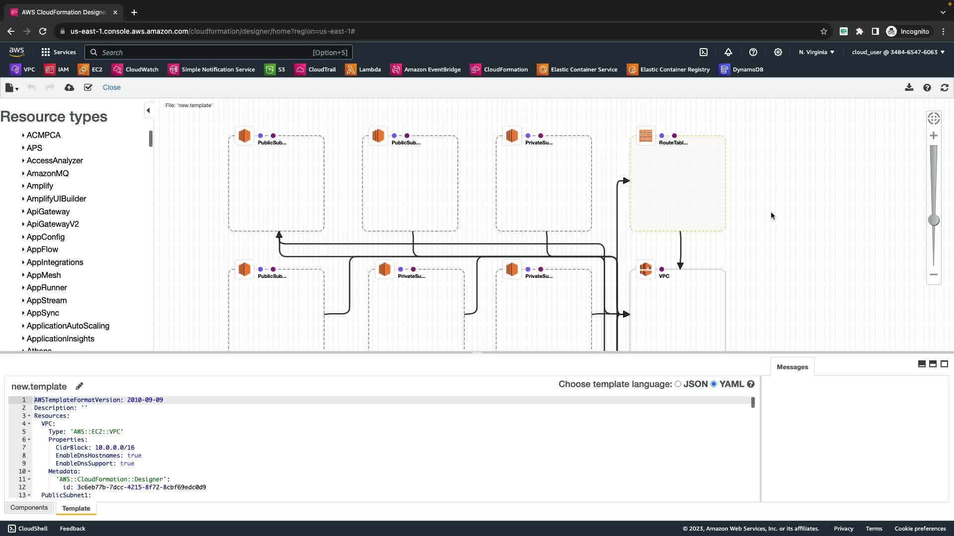Open the File menu dropdown icon

pos(11,88)
